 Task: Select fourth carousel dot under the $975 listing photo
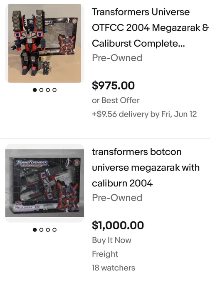(54, 90)
